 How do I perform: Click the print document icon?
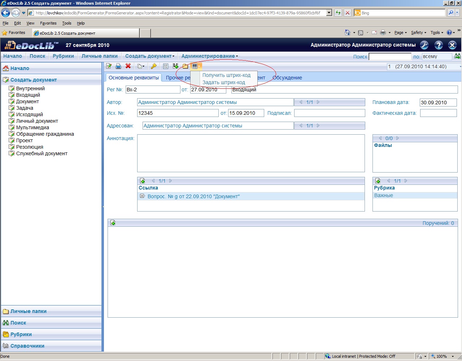[x=118, y=66]
